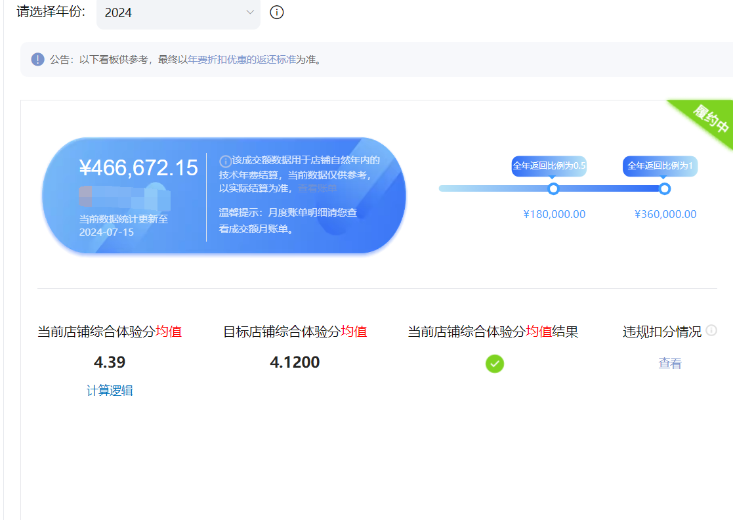Click the target score value 4.1200
This screenshot has height=520, width=733.
(295, 362)
